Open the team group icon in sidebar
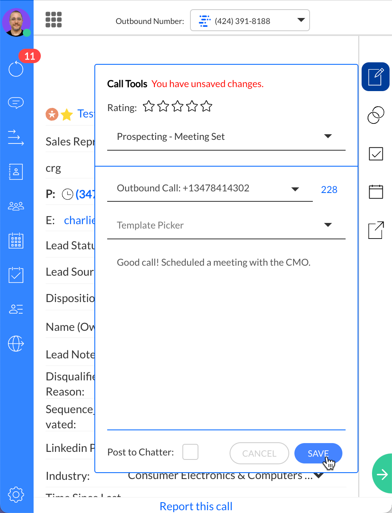 [16, 206]
